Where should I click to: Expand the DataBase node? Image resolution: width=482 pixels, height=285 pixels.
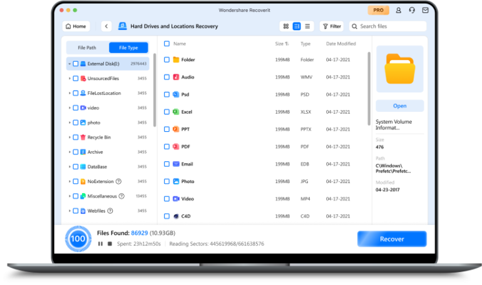click(x=69, y=167)
